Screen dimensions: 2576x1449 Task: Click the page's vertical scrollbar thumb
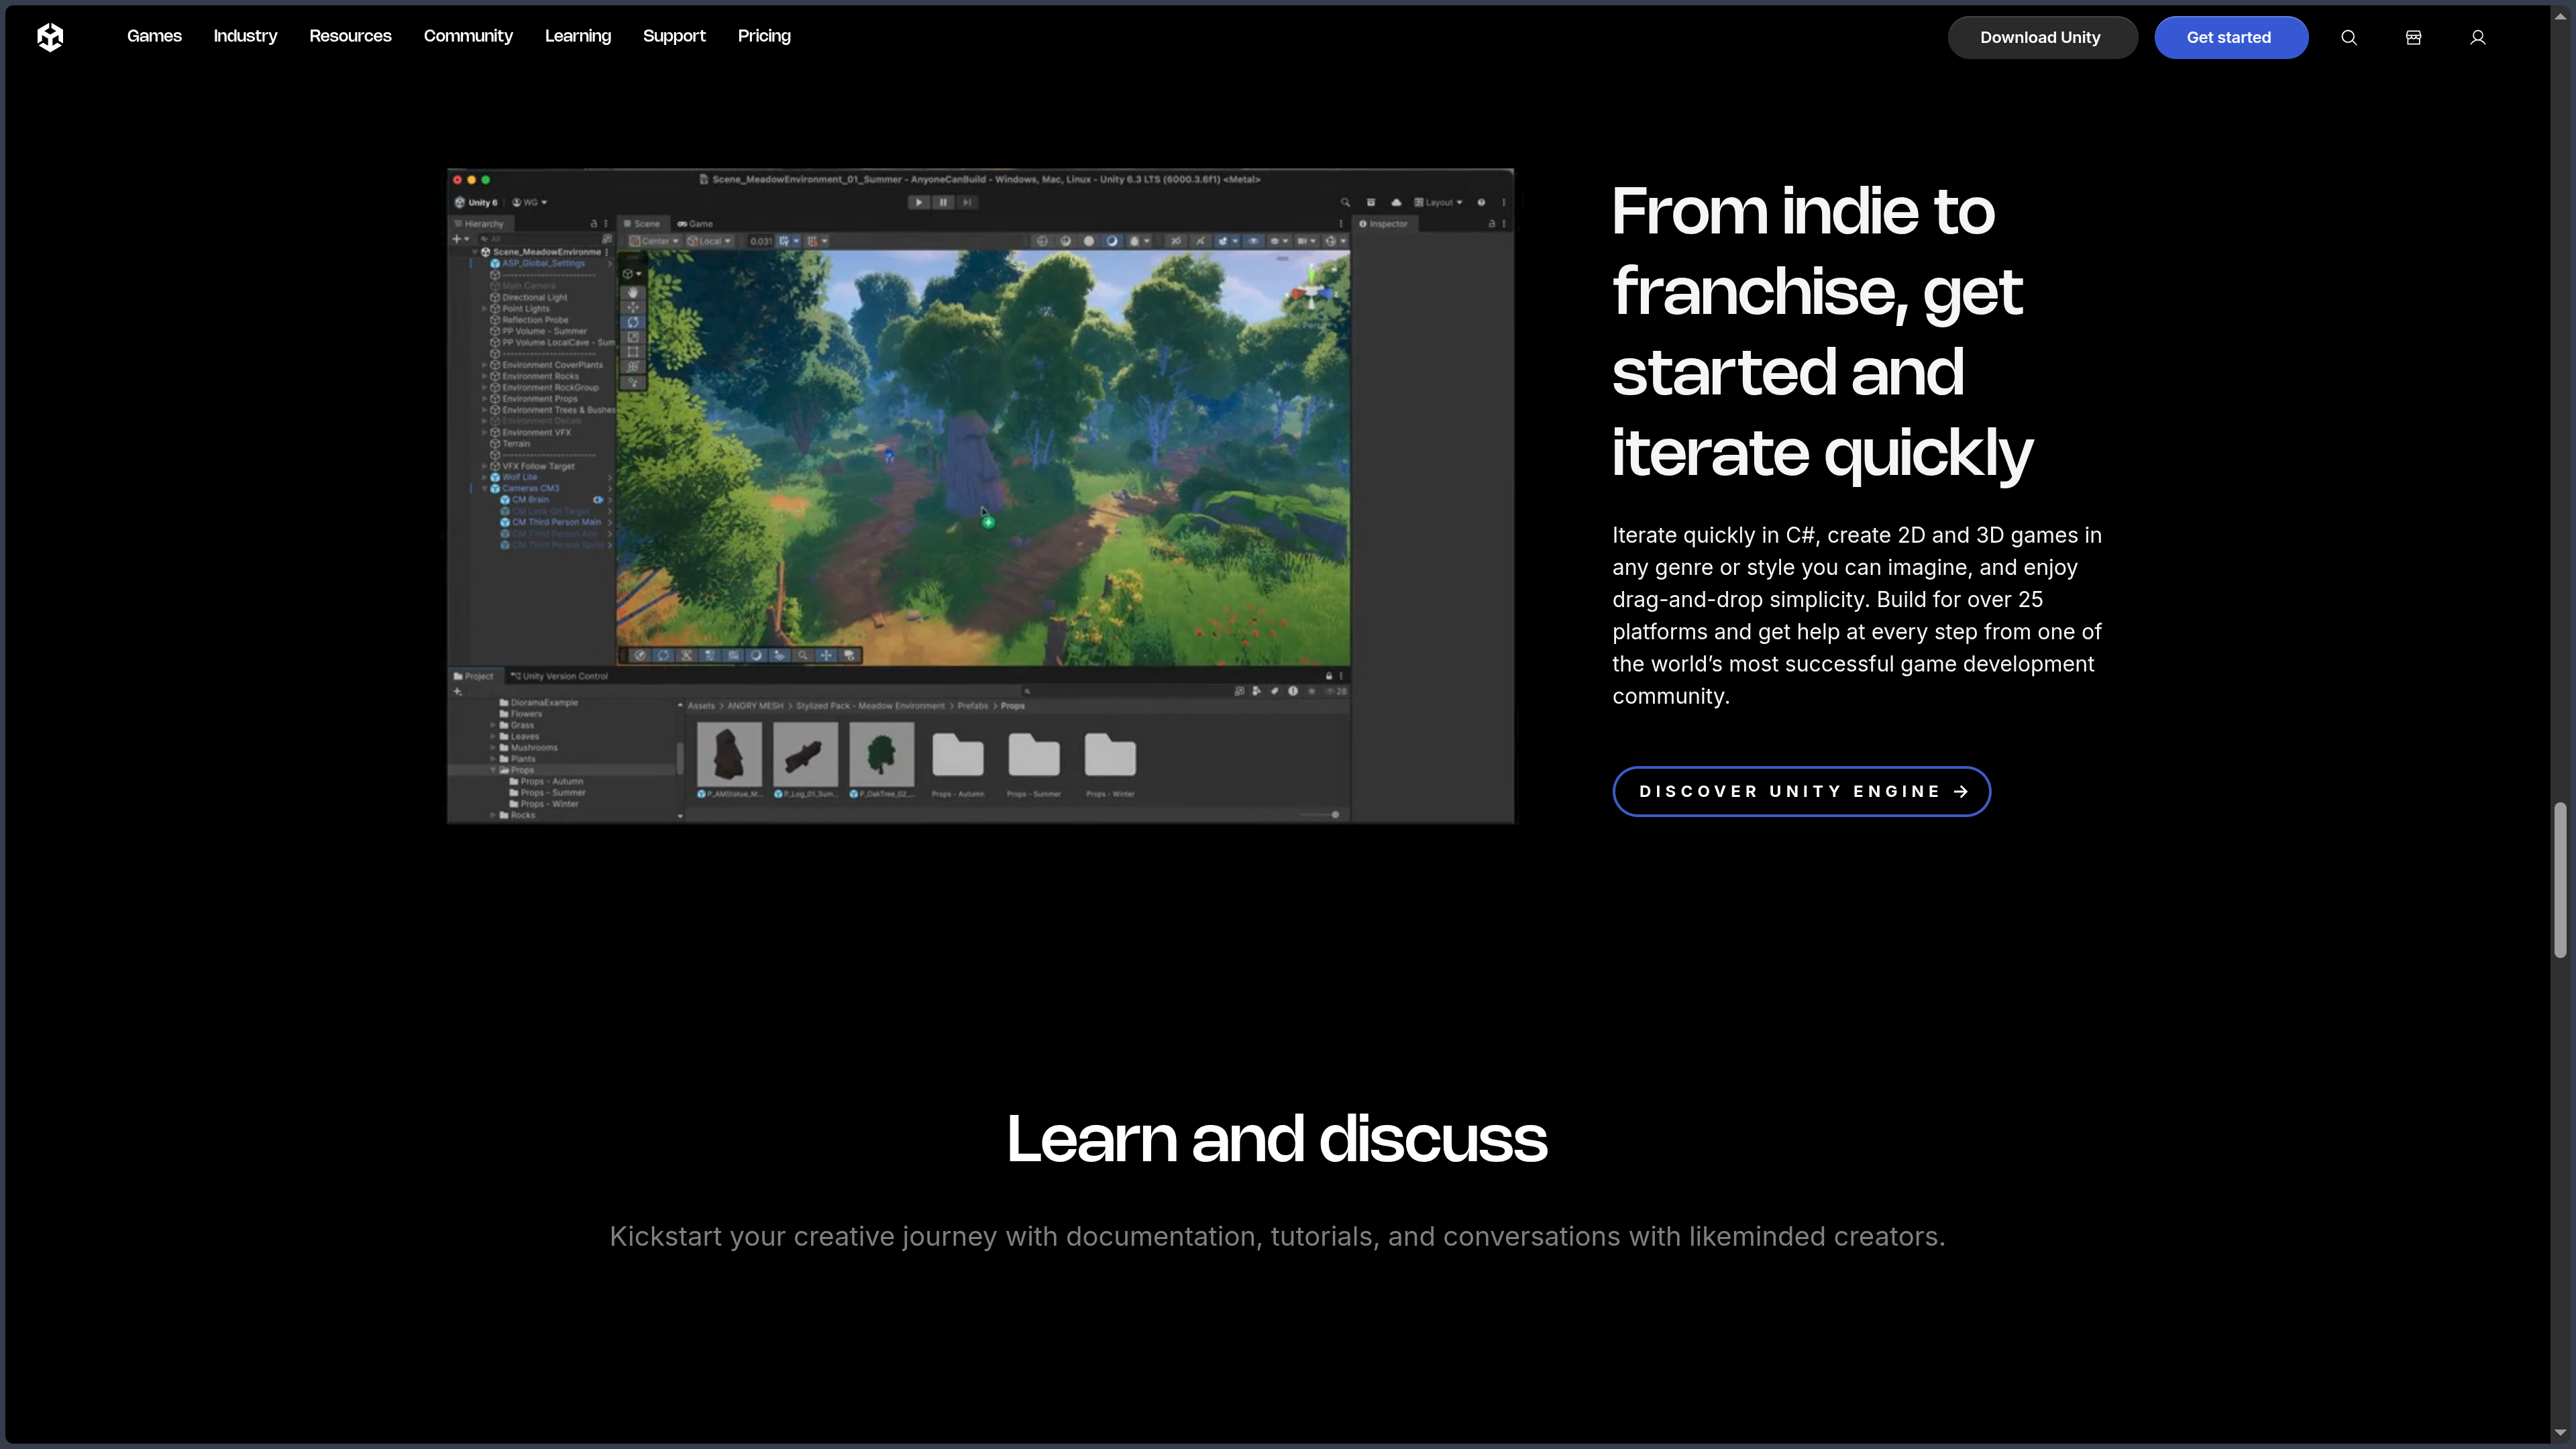(x=2560, y=880)
